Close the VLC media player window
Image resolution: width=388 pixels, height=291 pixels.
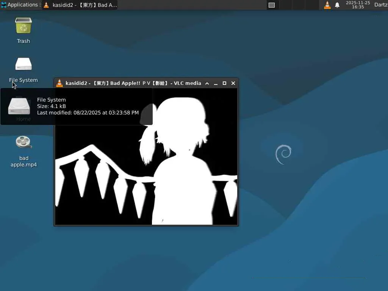click(x=233, y=83)
